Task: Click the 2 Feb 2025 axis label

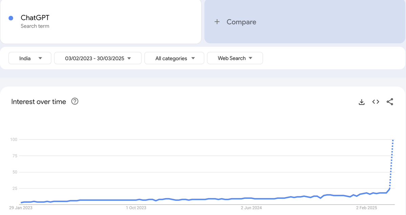Action: point(367,208)
